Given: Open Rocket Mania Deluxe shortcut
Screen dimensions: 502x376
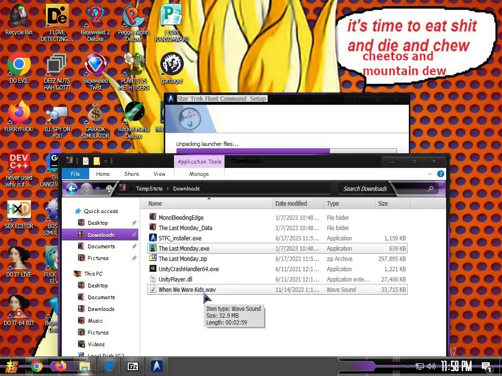Looking at the screenshot, I should [x=133, y=120].
